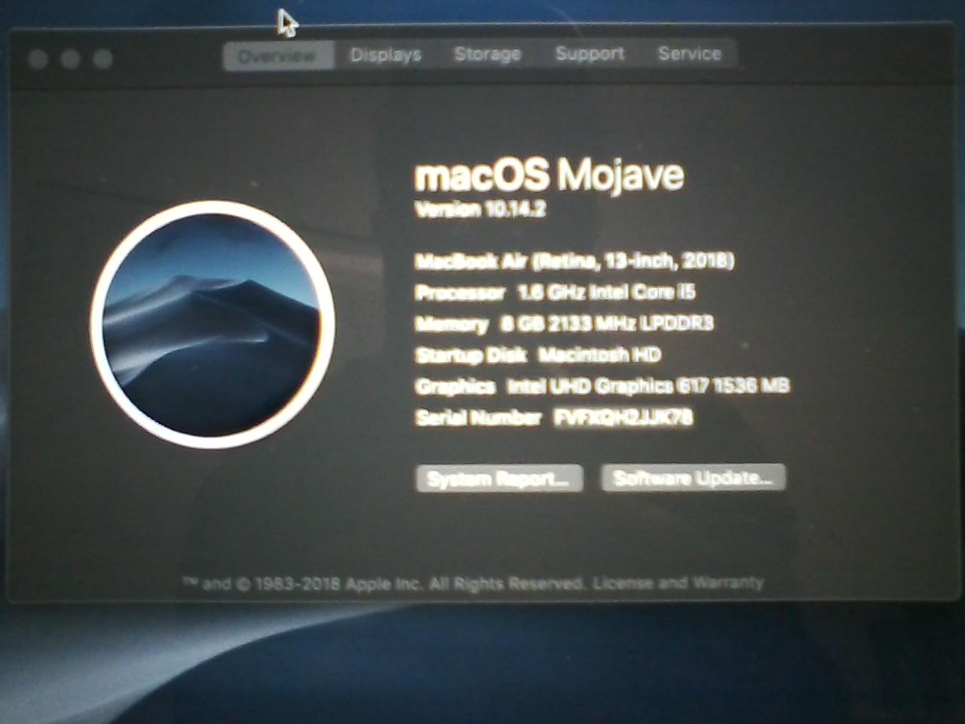The height and width of the screenshot is (724, 965).
Task: Open the Support tab
Action: tap(590, 54)
